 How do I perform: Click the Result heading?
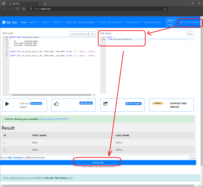(8, 128)
